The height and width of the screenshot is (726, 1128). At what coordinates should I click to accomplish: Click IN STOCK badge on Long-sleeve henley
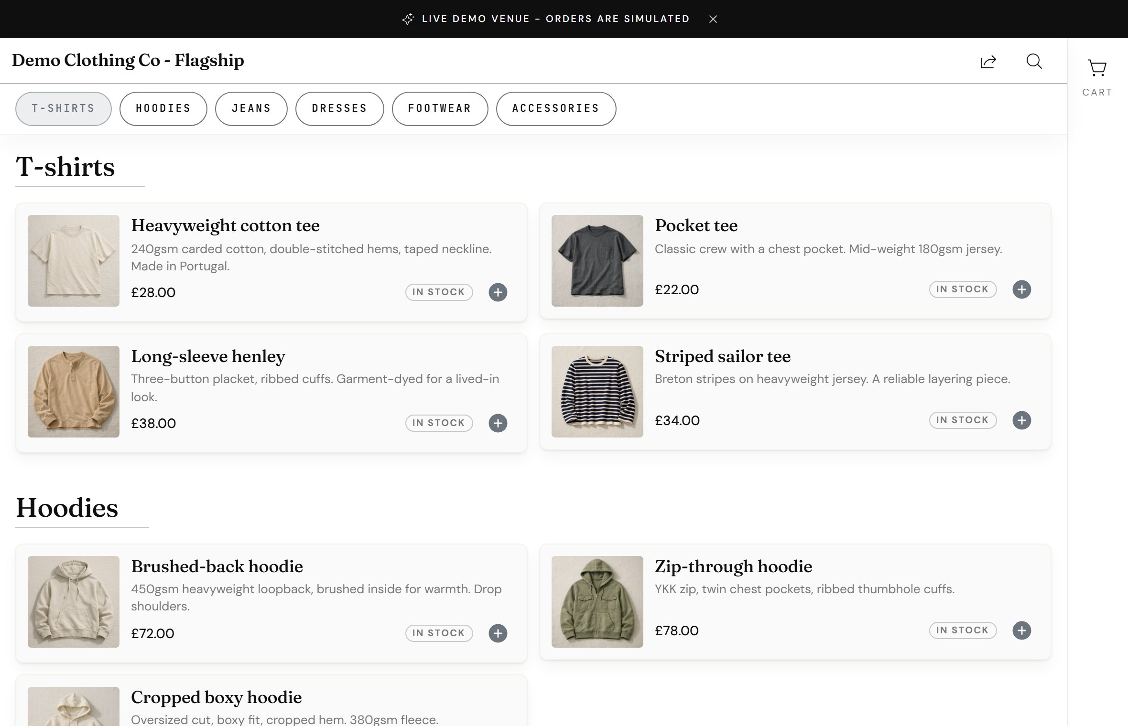pyautogui.click(x=439, y=423)
